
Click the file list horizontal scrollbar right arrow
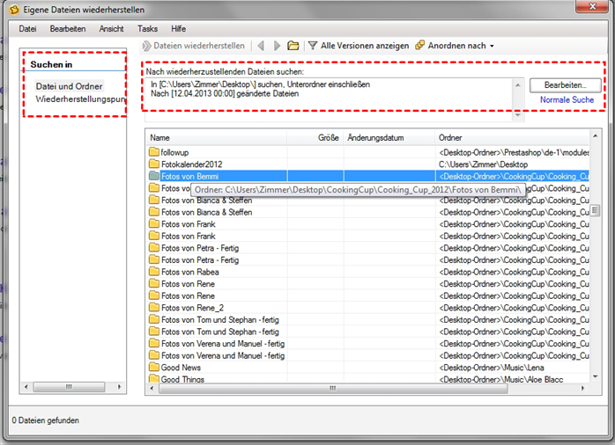[583, 388]
